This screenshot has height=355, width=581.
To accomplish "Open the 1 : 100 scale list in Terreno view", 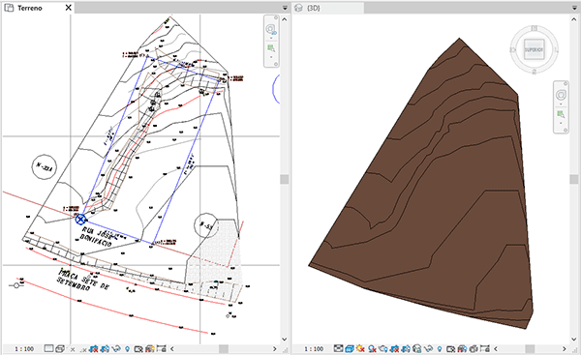I will tap(24, 348).
